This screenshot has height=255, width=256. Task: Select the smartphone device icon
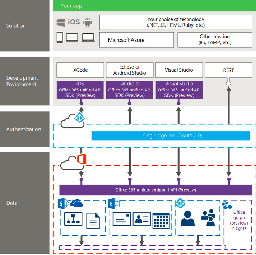[x=60, y=38]
